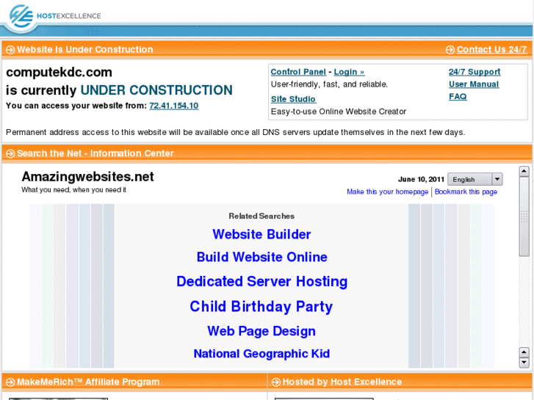The height and width of the screenshot is (400, 534).
Task: Click Make this your homepage link
Action: click(388, 192)
